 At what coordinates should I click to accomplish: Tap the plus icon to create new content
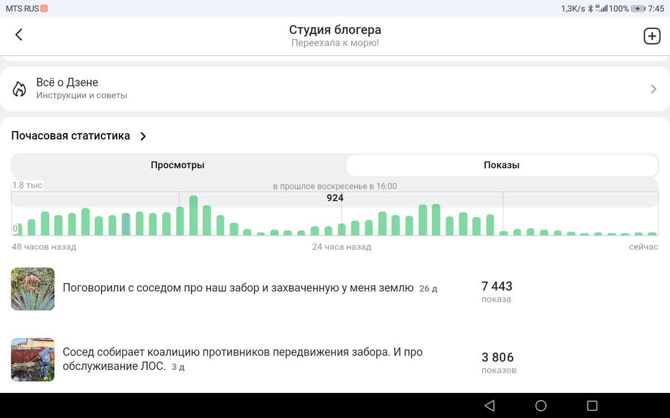652,35
